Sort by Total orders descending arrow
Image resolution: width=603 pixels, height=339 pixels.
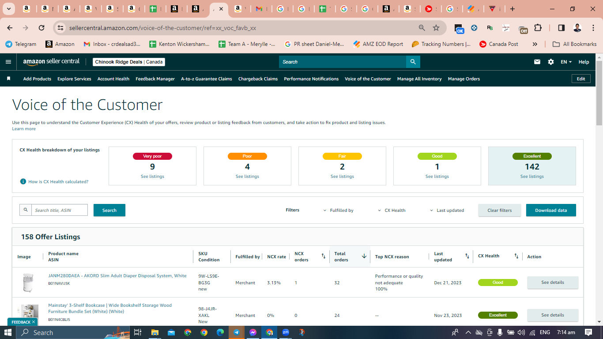pyautogui.click(x=364, y=256)
